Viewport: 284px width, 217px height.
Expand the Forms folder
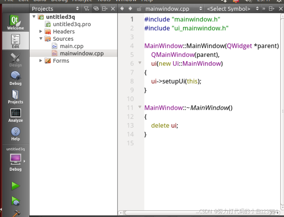pyautogui.click(x=41, y=61)
